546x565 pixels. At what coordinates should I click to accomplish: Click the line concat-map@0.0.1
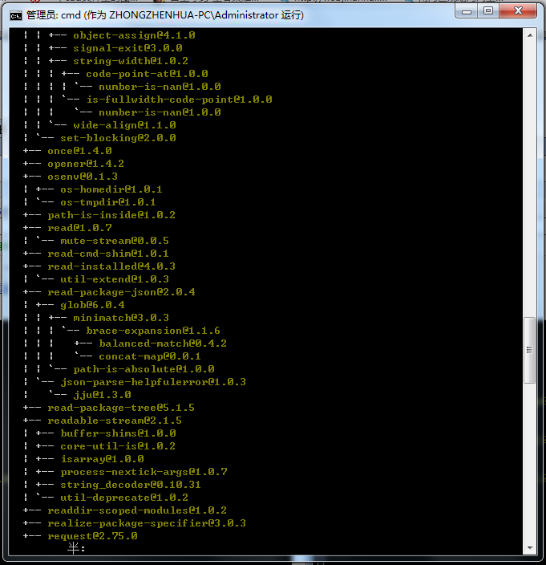(x=150, y=356)
